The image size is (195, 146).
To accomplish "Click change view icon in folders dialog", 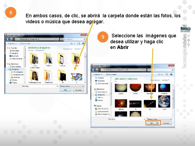I will tap(71, 44).
